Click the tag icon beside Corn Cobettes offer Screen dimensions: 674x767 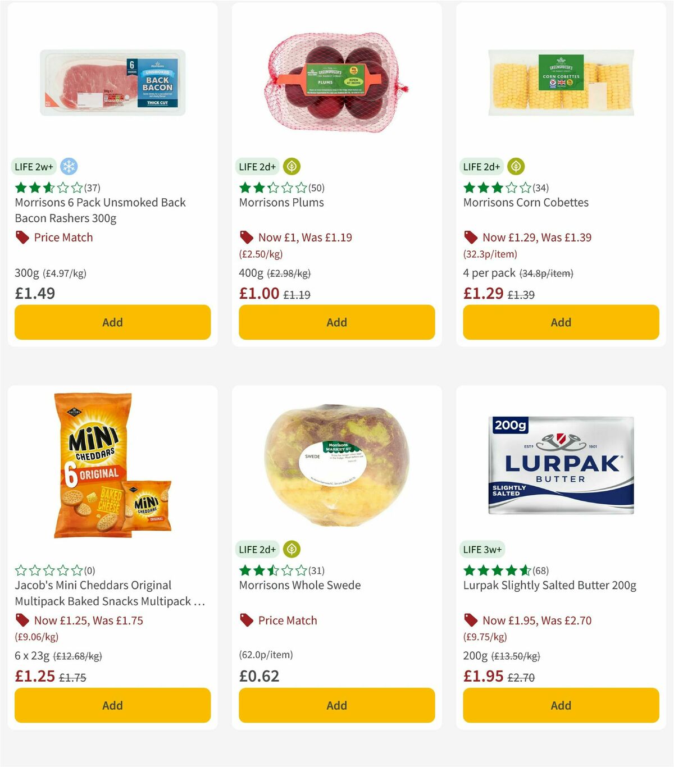(471, 237)
